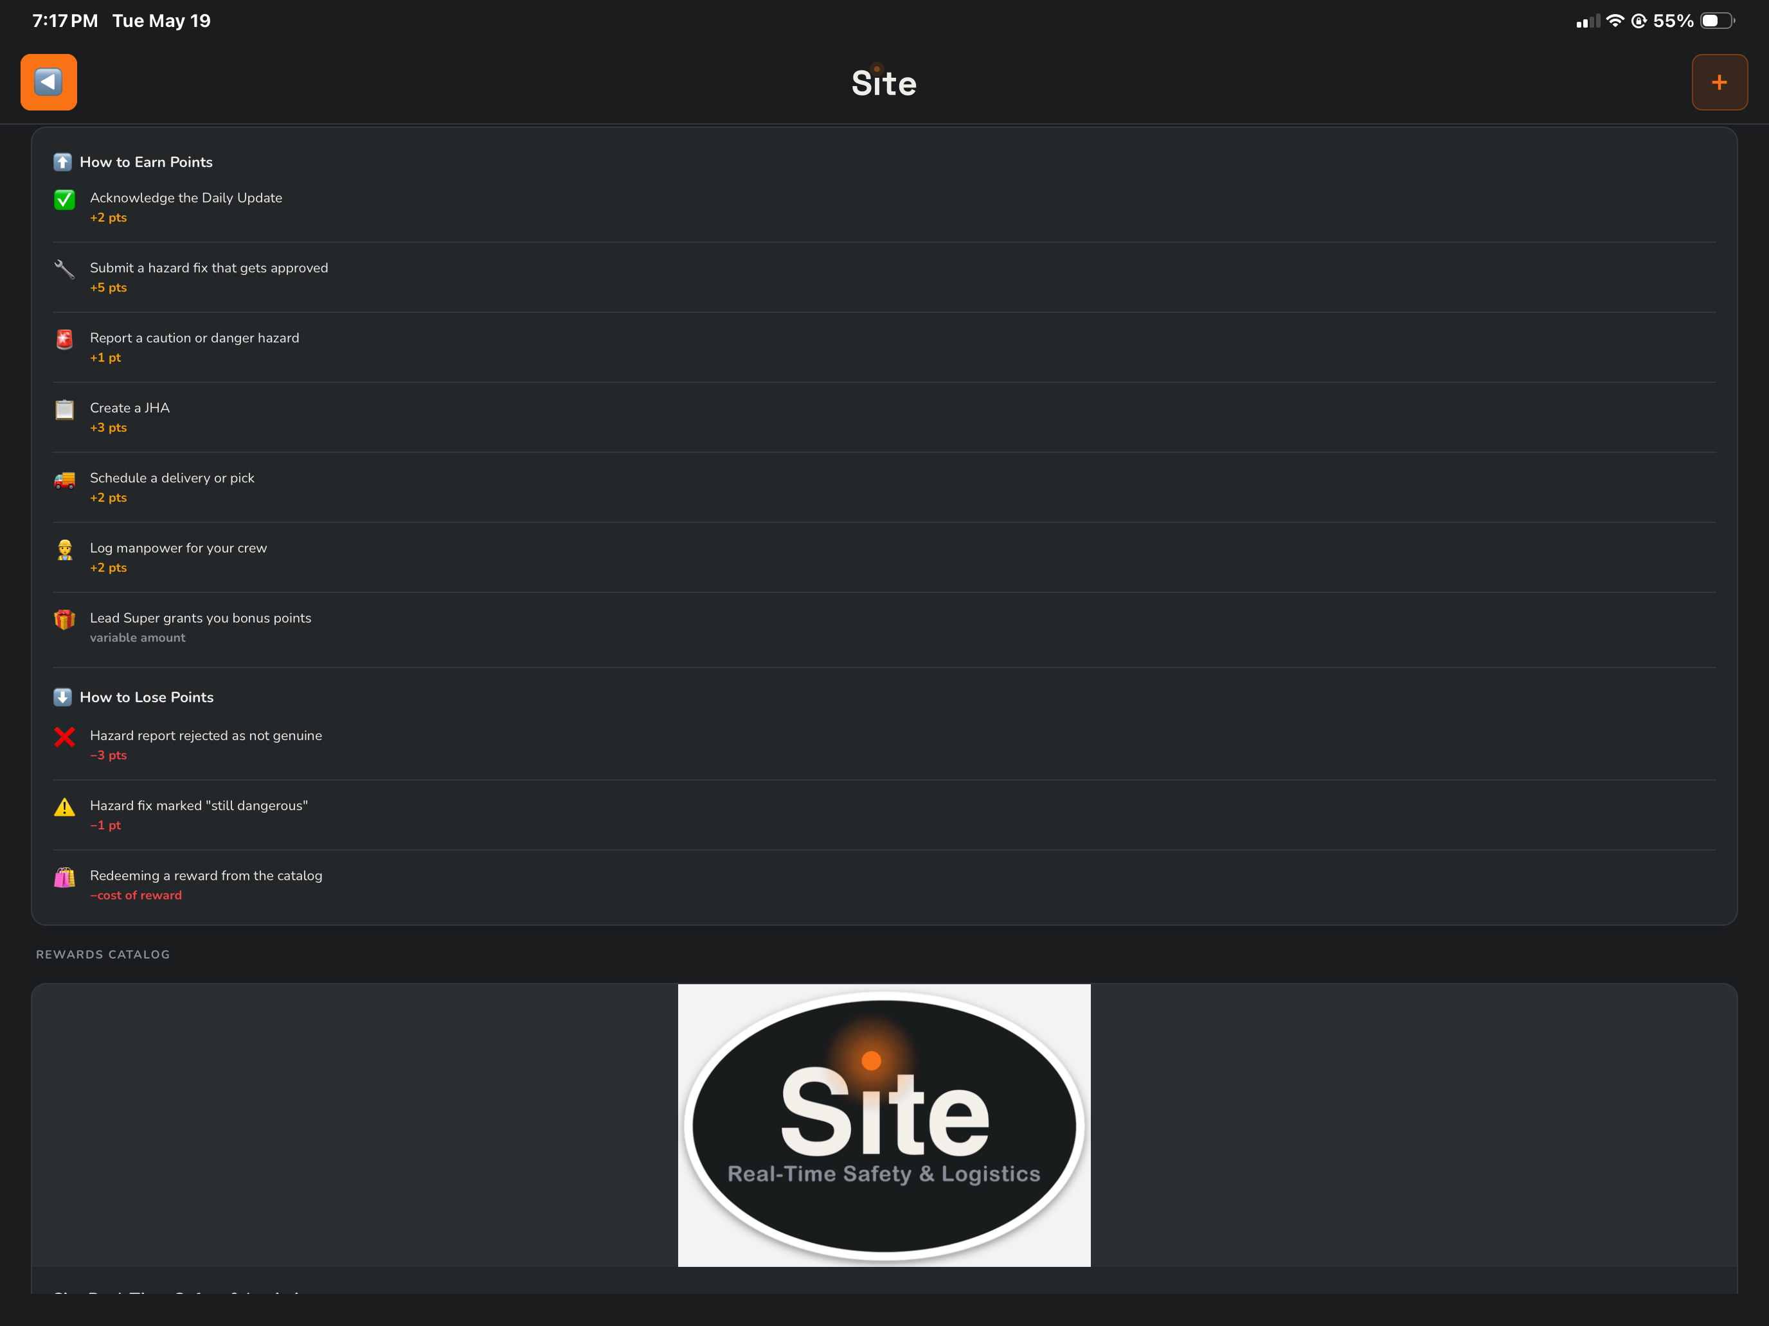Select 'How to Earn Points' heading
Viewport: 1769px width, 1326px height.
pos(147,163)
